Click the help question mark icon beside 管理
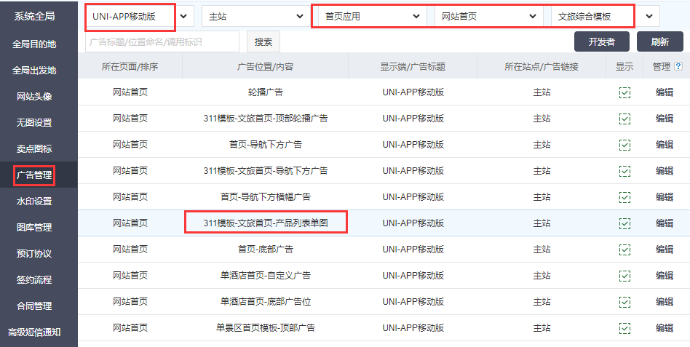 click(x=678, y=66)
